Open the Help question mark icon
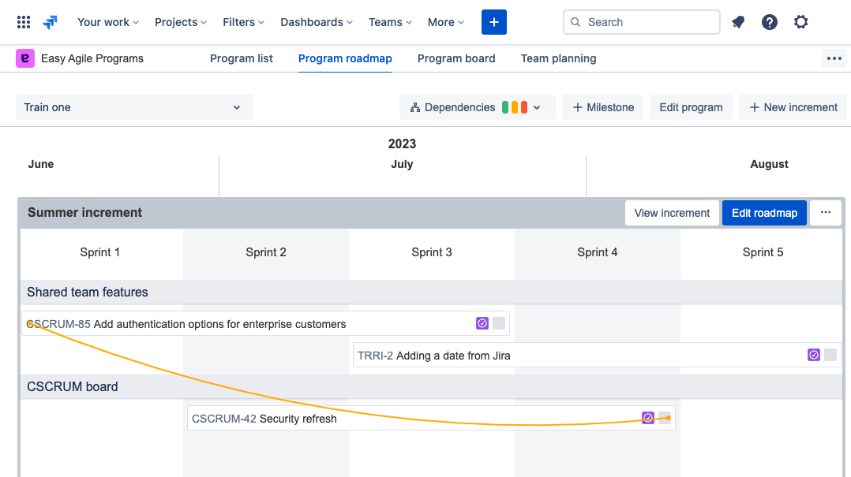Image resolution: width=851 pixels, height=477 pixels. point(770,22)
